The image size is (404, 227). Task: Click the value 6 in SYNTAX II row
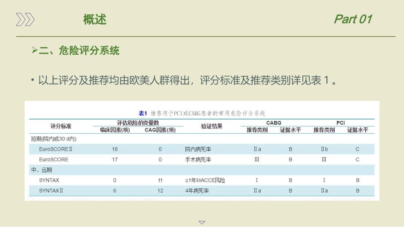(115, 191)
